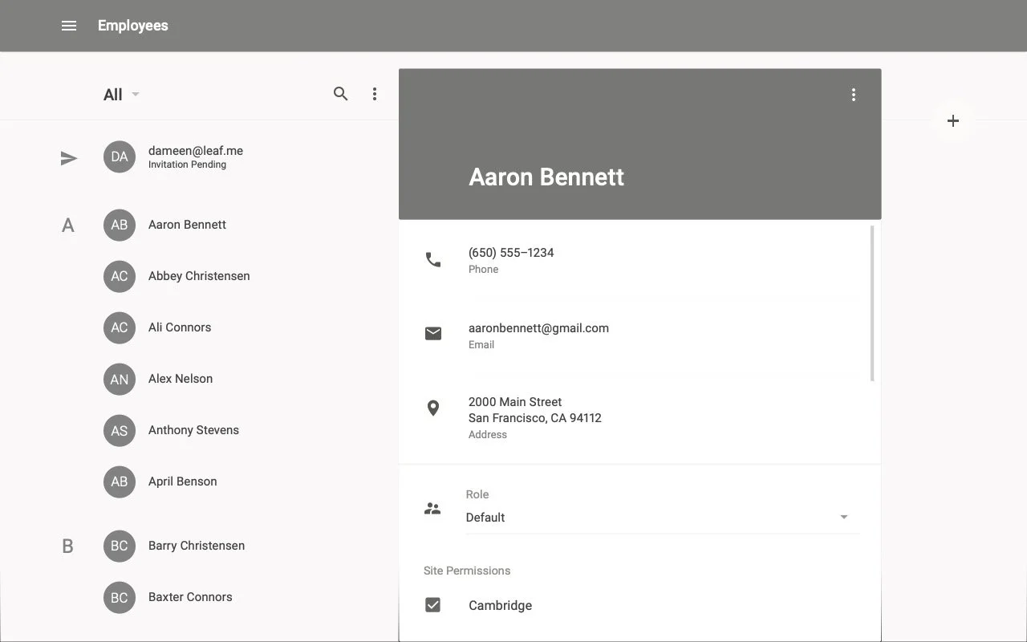Select Abbey Christensen from the list
Viewport: 1027px width, 642px height.
198,276
